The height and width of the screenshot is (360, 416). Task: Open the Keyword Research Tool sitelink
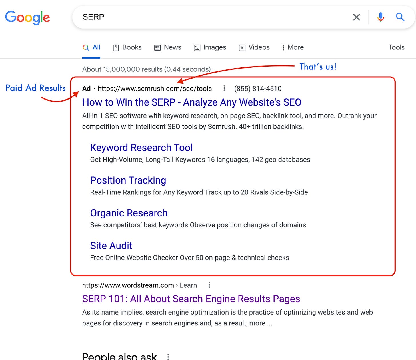(x=141, y=148)
